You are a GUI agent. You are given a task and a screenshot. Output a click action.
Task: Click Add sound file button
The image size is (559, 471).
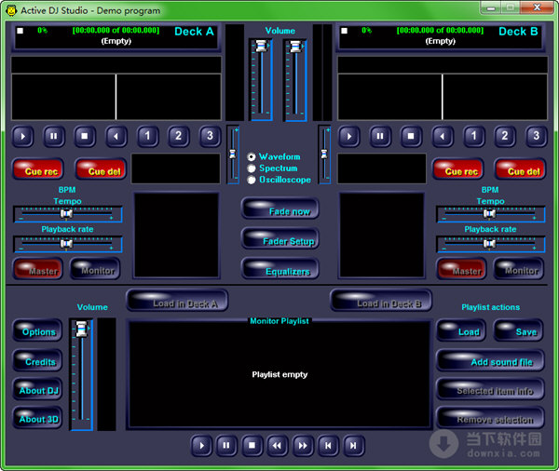490,360
